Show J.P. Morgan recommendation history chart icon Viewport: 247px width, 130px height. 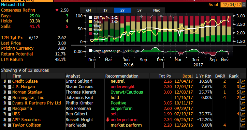[x=243, y=87]
